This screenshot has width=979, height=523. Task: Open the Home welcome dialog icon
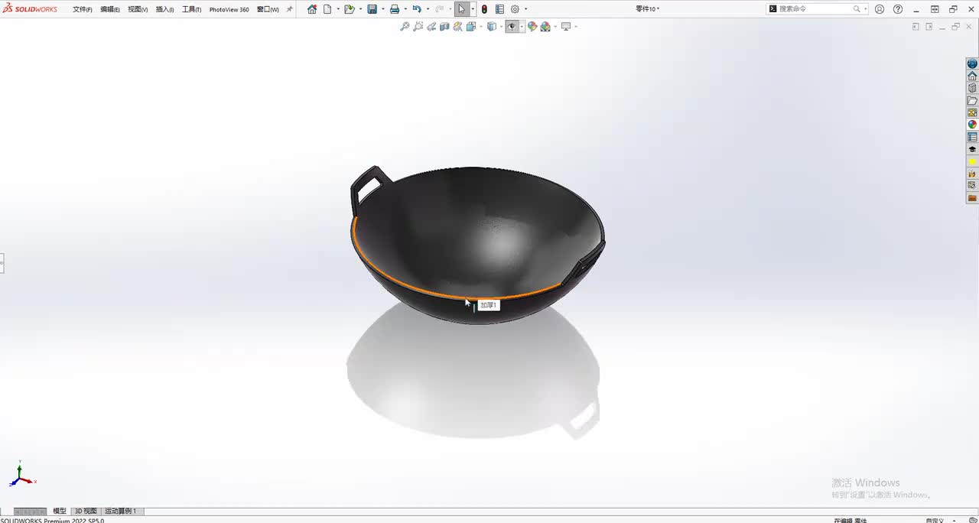[312, 9]
